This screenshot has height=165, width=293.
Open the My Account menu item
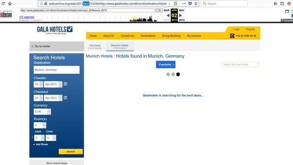click(194, 36)
